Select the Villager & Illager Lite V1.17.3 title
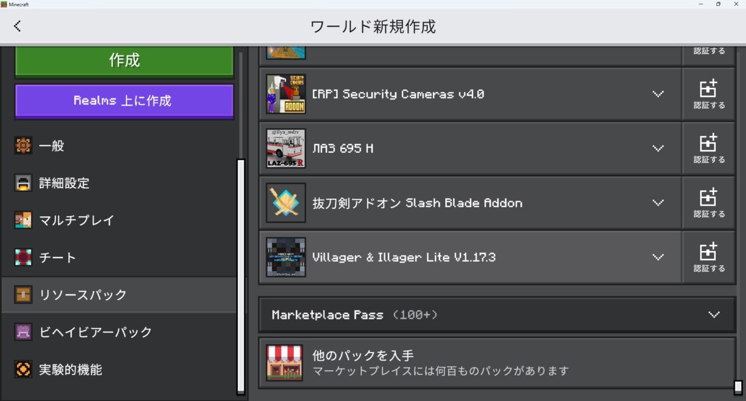Image resolution: width=746 pixels, height=401 pixels. 404,257
